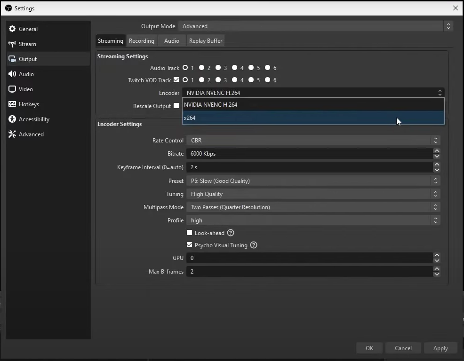Switch to Advanced settings section
Viewport: 464px width, 361px height.
coord(31,134)
